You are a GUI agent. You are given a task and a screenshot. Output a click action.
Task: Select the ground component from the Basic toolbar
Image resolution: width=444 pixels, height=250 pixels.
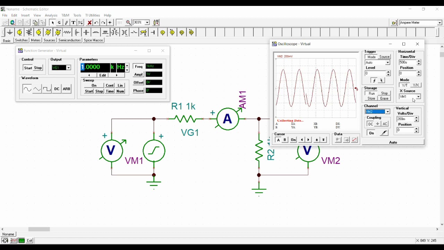coord(10,32)
